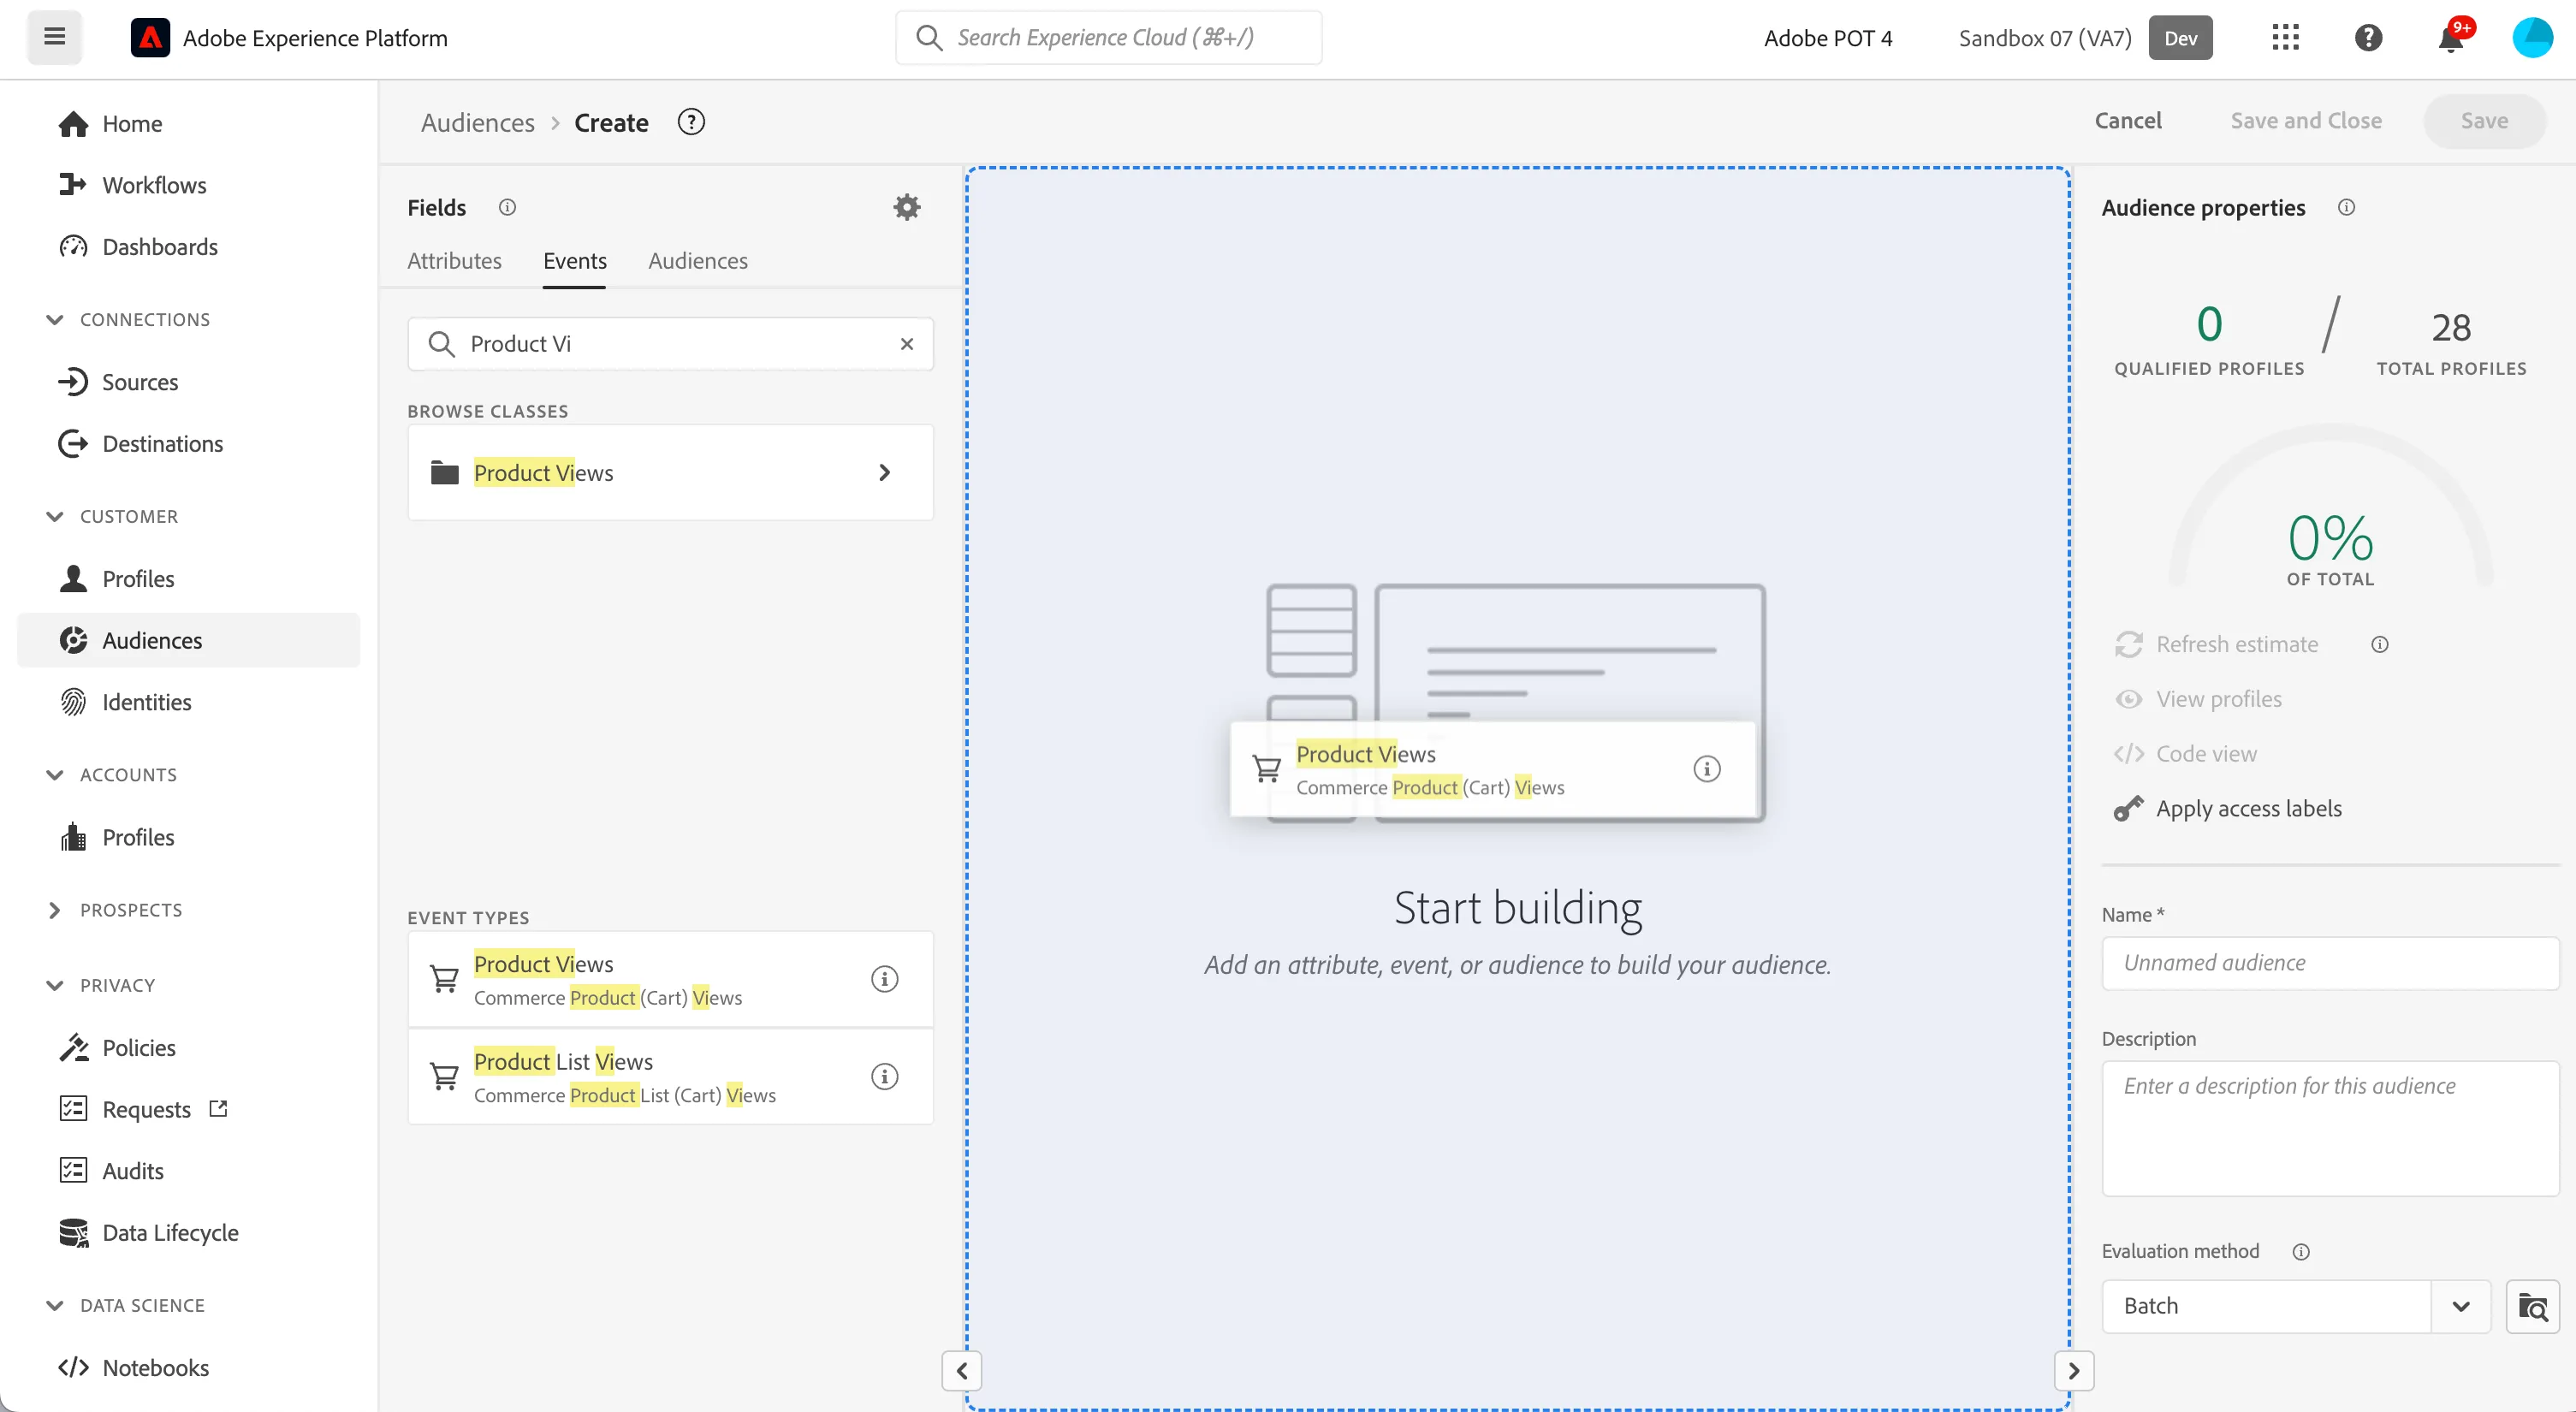Expand the PROSPECTS section
The image size is (2576, 1412).
click(114, 910)
